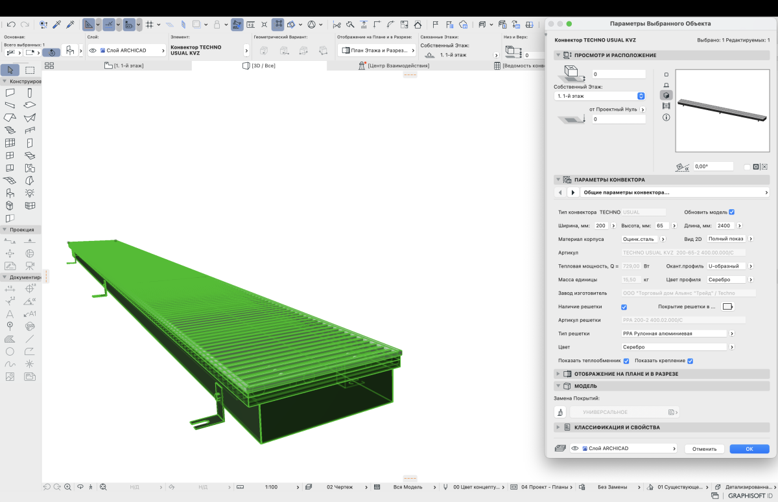Screen dimensions: 778x502
Task: Disable the Показать крепление checkbox
Action: [690, 361]
